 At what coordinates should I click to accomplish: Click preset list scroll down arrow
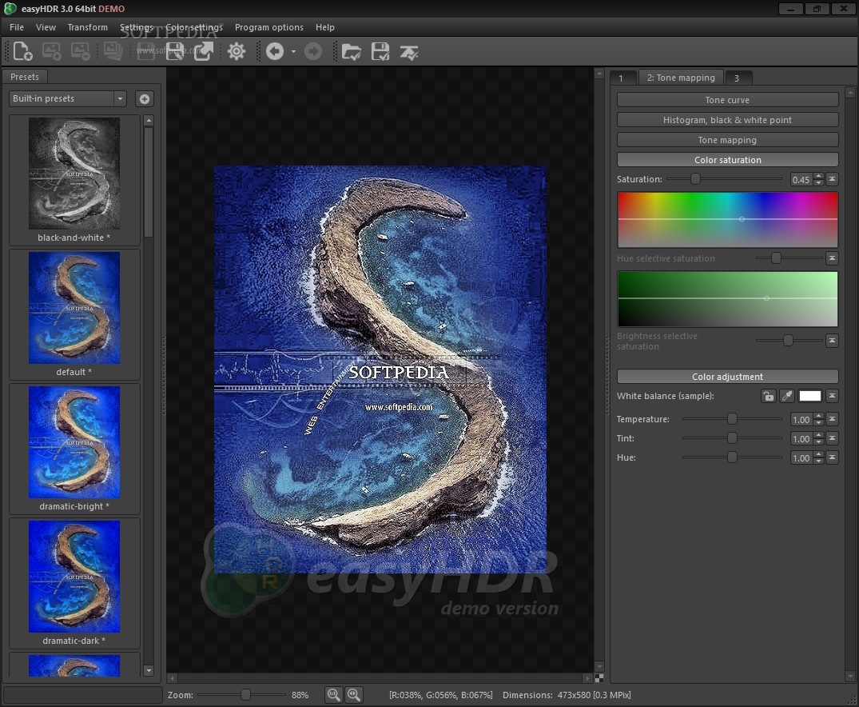click(x=149, y=671)
